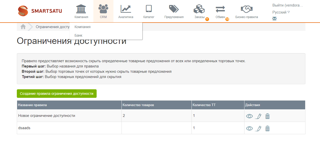Click the mail envelope icon
Viewport: 320px width, 153px height.
click(274, 19)
